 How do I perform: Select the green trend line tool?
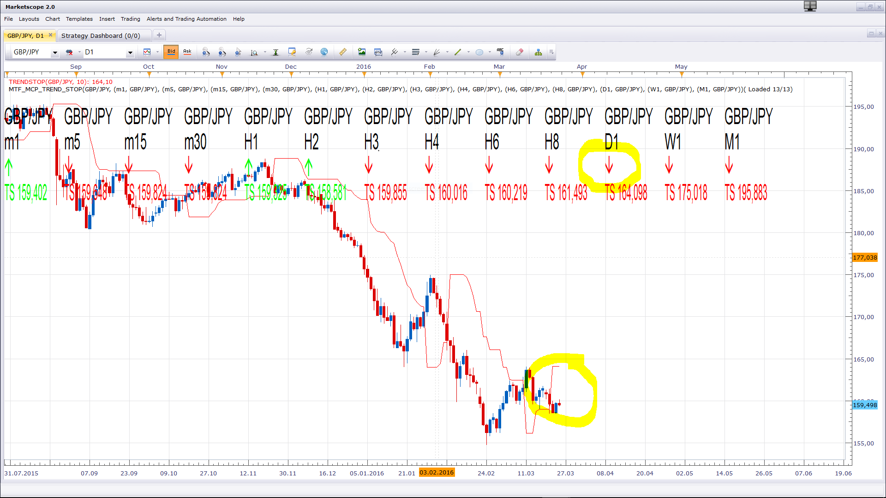pos(458,52)
